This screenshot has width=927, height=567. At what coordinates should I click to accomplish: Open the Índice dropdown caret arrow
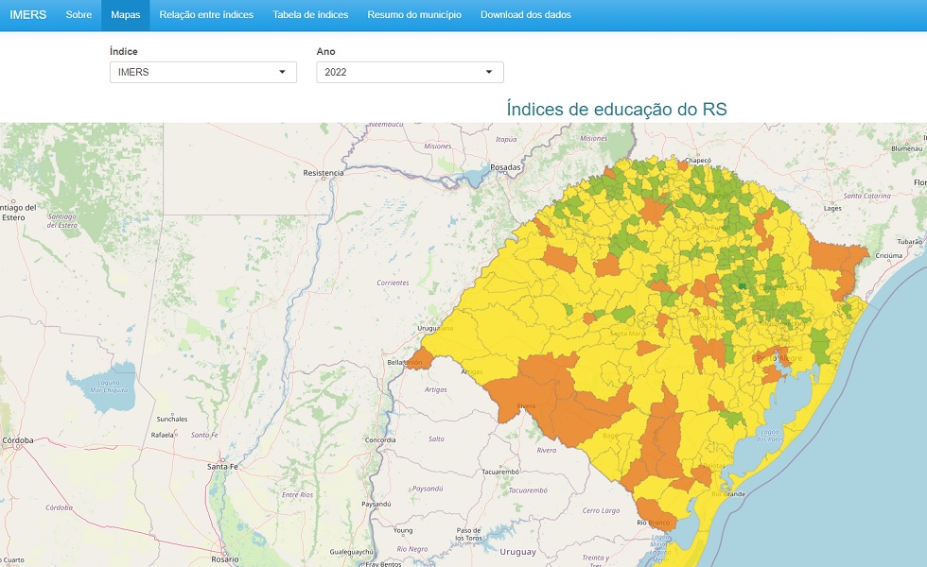pos(282,72)
